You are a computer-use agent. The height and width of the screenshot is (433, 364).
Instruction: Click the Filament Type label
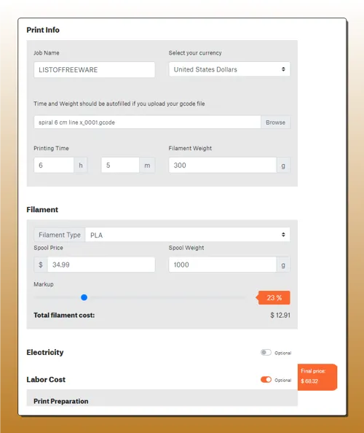[x=60, y=235]
